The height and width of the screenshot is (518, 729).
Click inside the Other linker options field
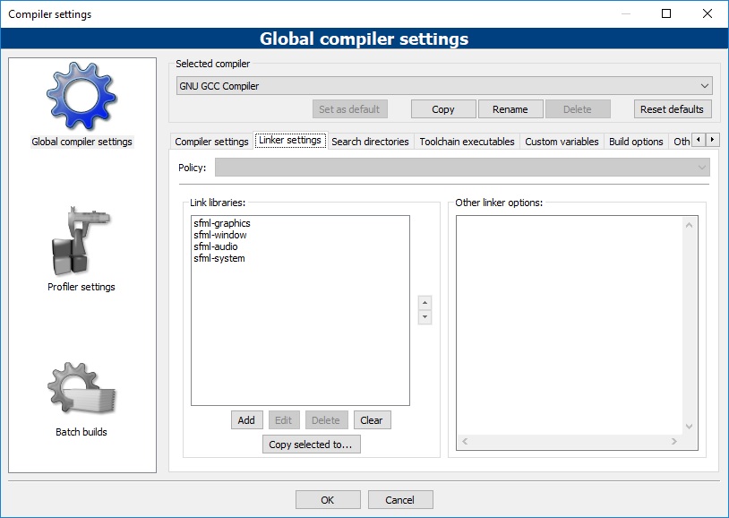(570, 323)
